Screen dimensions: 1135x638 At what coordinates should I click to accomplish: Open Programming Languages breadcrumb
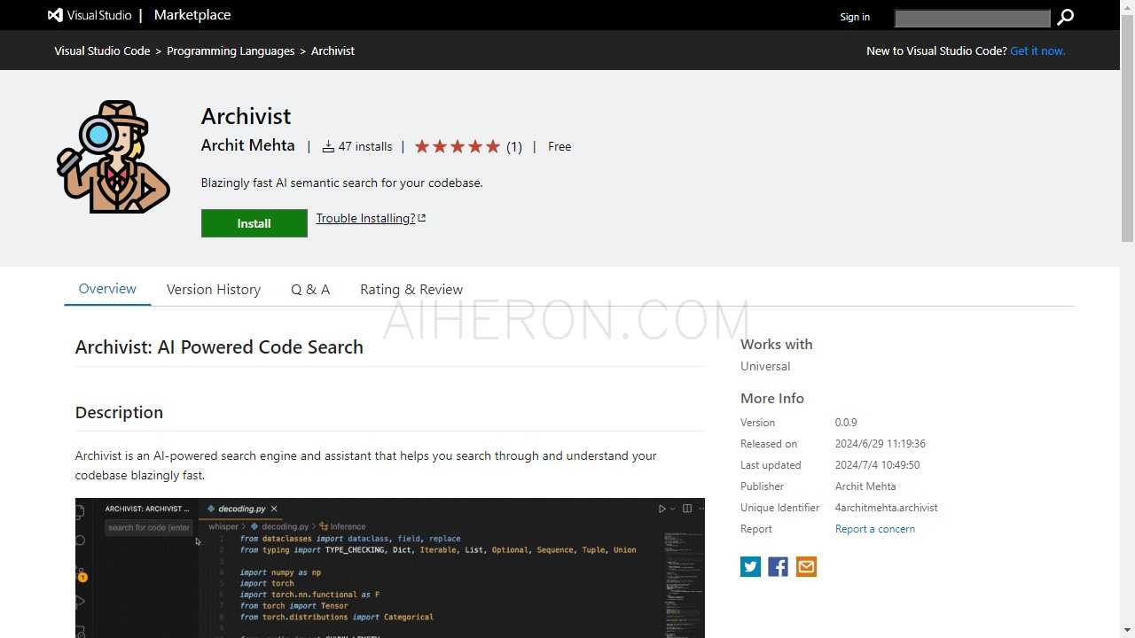pyautogui.click(x=231, y=51)
